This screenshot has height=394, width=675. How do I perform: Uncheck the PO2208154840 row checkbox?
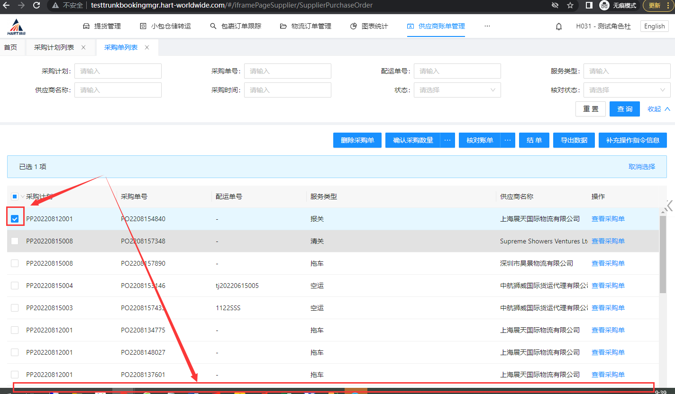(x=15, y=219)
